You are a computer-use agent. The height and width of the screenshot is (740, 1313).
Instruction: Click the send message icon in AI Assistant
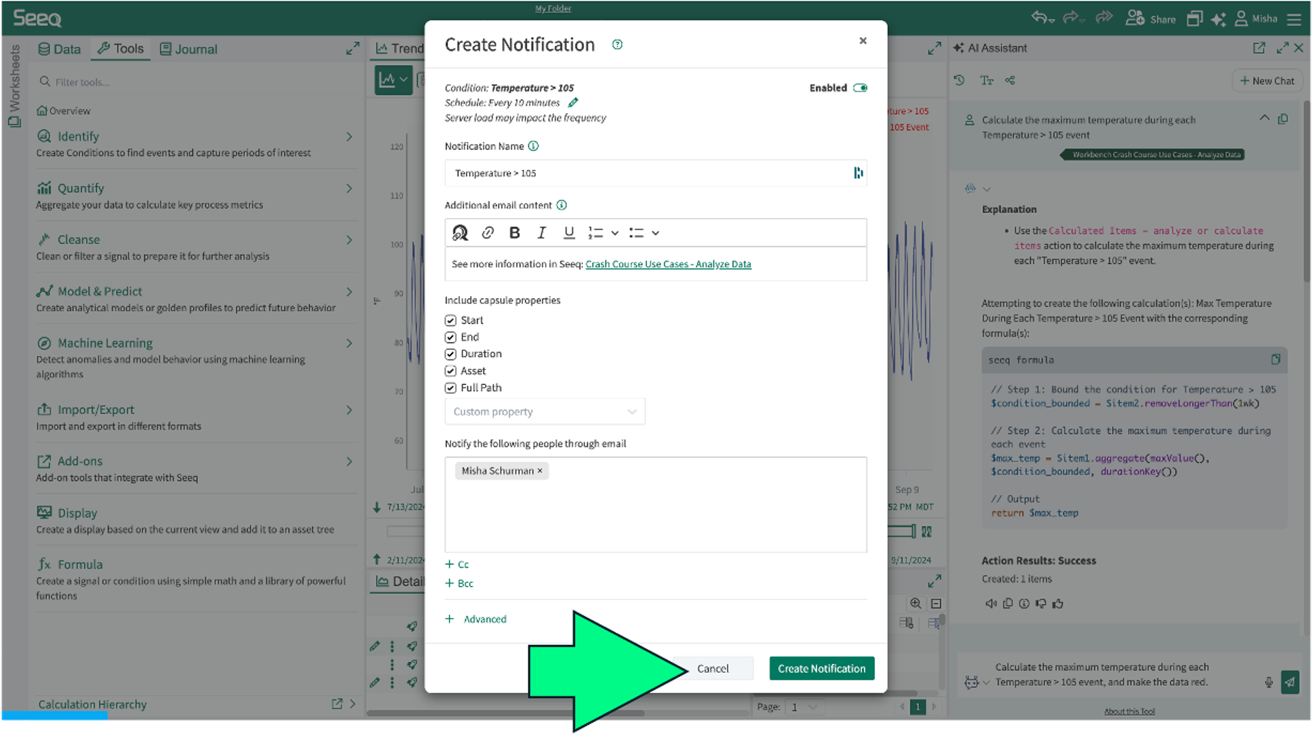pyautogui.click(x=1290, y=682)
